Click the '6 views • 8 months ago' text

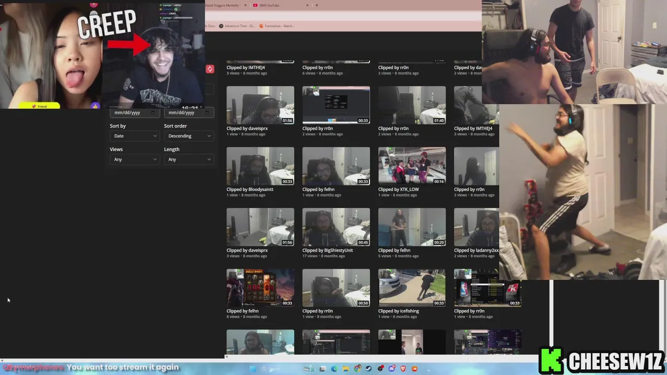click(323, 73)
